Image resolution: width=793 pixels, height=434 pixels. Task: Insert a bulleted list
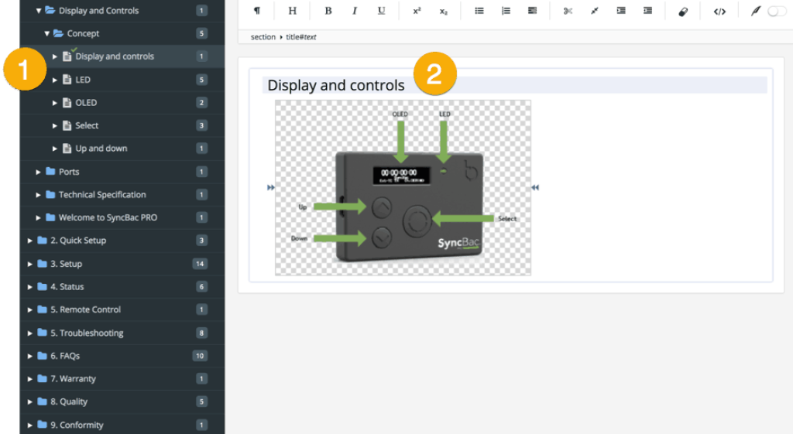click(479, 12)
